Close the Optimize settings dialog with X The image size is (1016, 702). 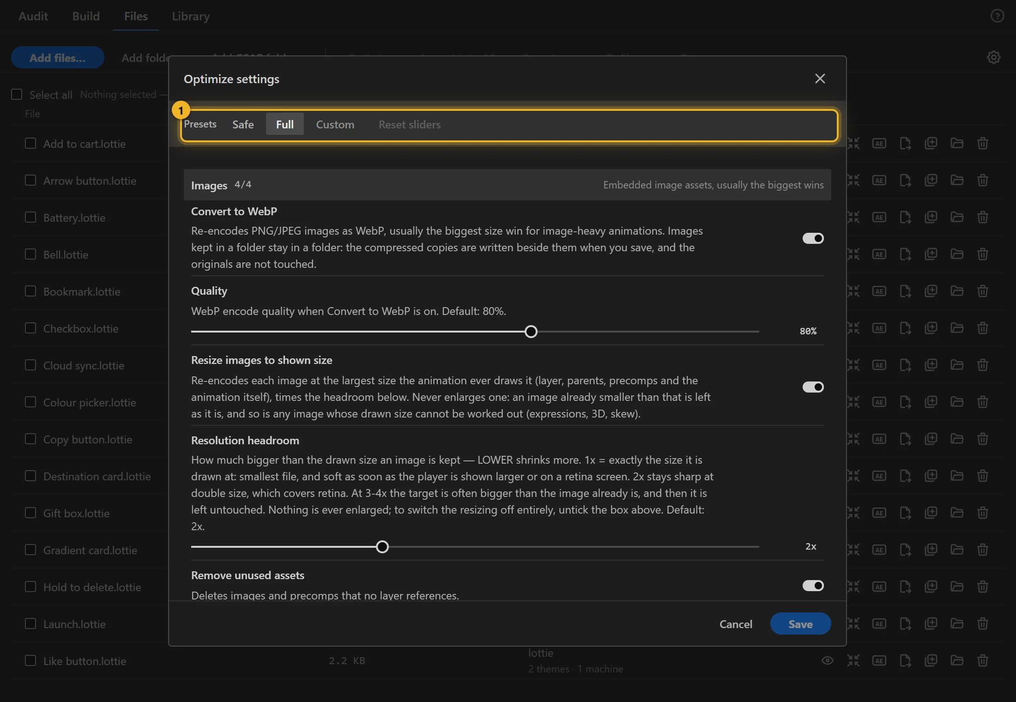click(820, 79)
